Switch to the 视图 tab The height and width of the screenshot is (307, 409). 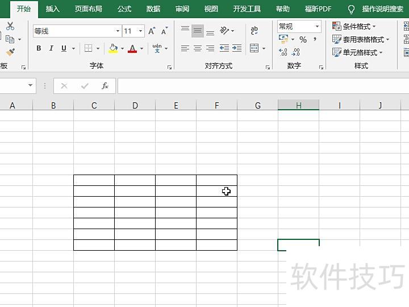[x=211, y=9]
